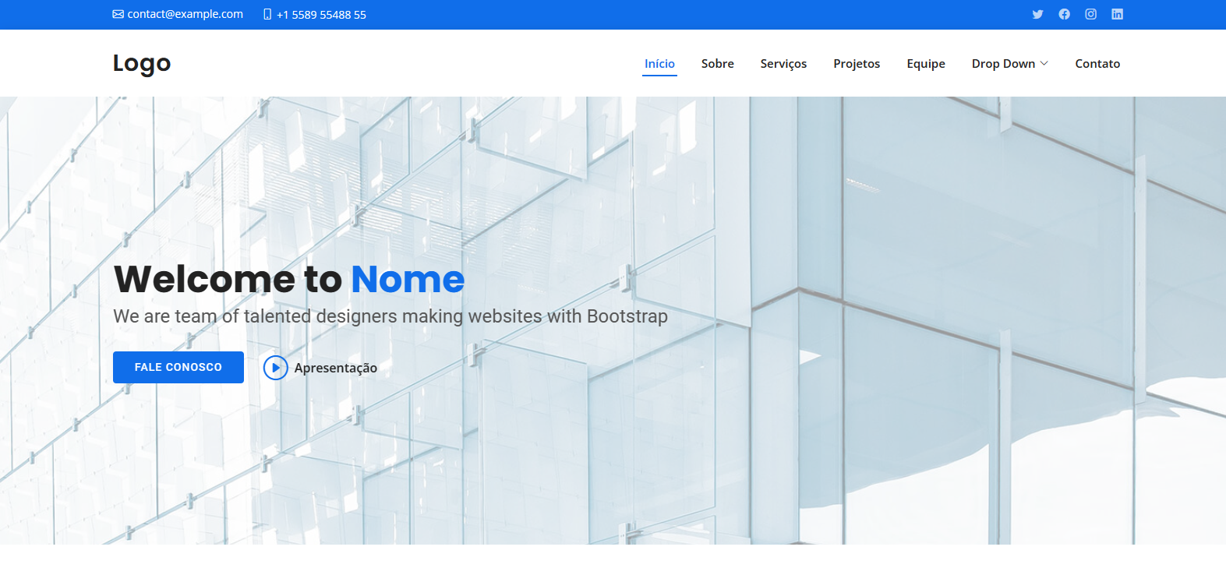Click the FALE CONOSCO button
1226x575 pixels.
coord(178,367)
